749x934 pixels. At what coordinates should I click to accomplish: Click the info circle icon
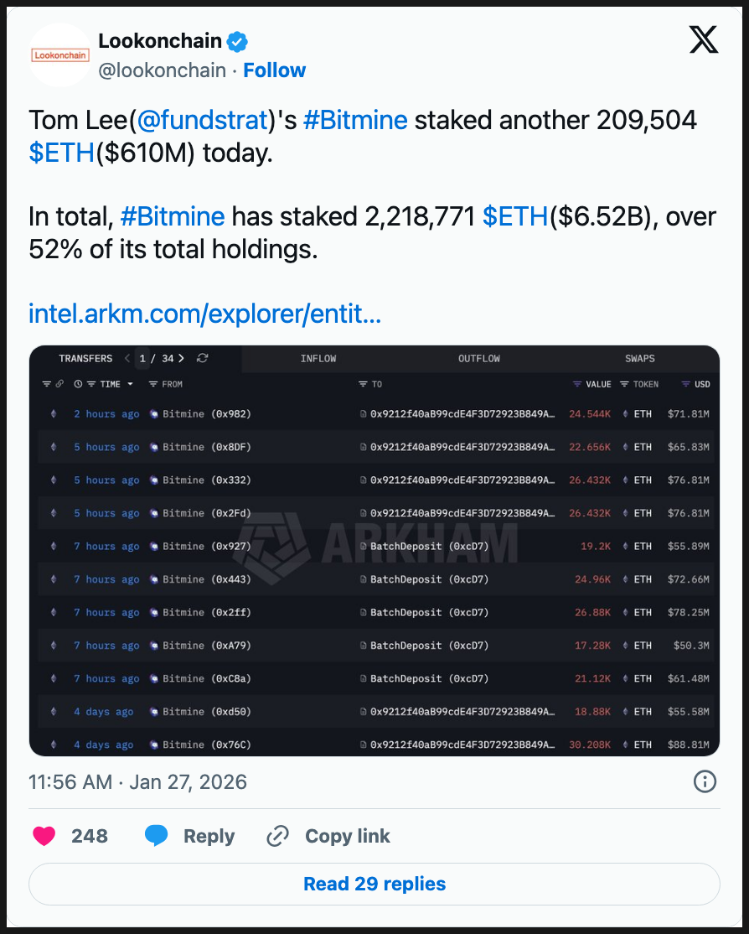pos(705,782)
